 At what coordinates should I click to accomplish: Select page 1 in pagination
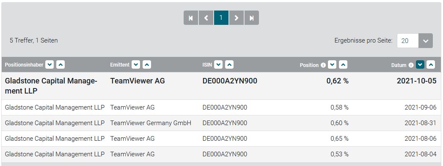221,18
